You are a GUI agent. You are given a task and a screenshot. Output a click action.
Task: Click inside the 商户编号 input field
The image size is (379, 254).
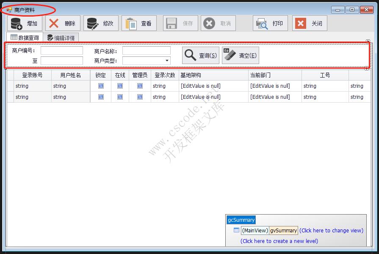click(63, 50)
